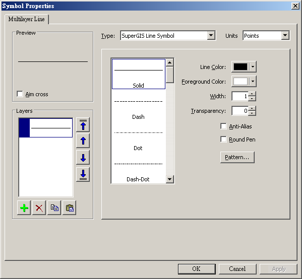This screenshot has width=302, height=279.
Task: Delete layer with red X icon
Action: (39, 208)
